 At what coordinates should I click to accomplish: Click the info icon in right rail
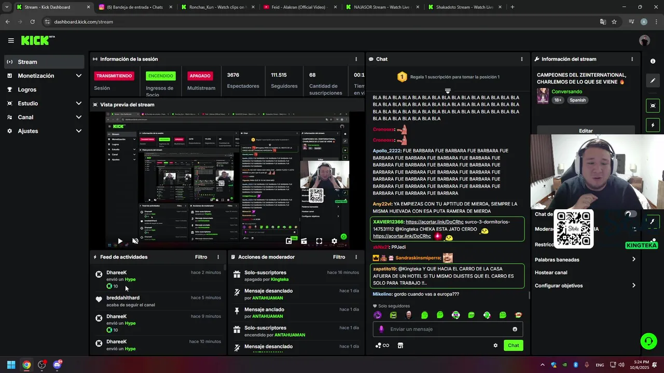point(653,61)
